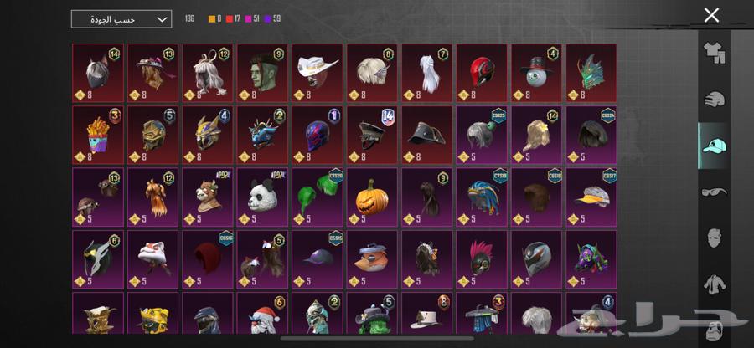This screenshot has width=754, height=348.
Task: Select the panda head mask item
Action: [x=262, y=197]
